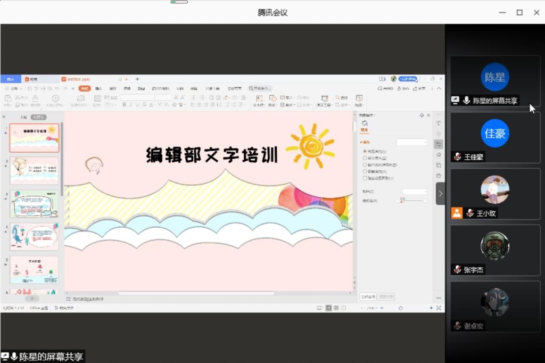The image size is (545, 363).
Task: Select the text tool icon in right sidebar
Action: tap(439, 123)
